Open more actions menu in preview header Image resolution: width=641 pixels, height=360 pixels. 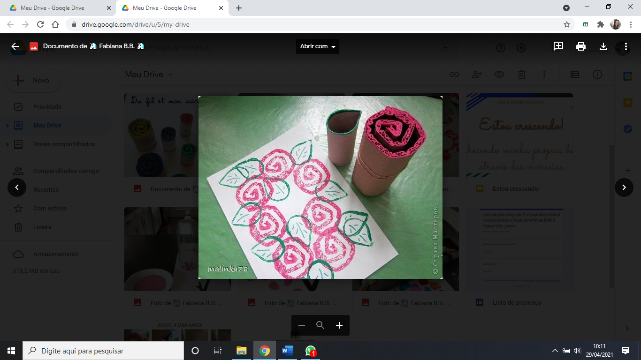coord(626,46)
